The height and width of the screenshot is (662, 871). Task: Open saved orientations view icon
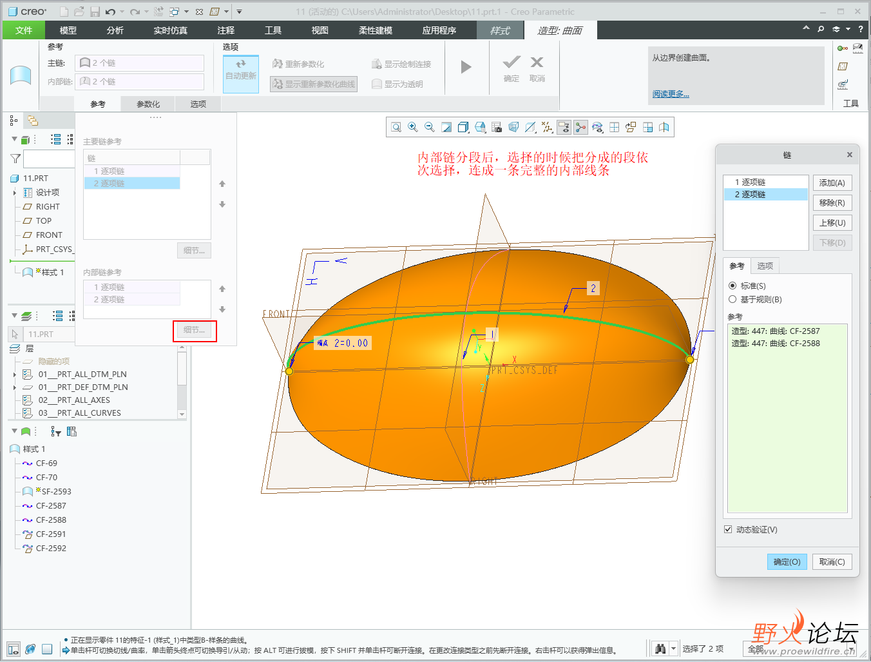tap(480, 128)
